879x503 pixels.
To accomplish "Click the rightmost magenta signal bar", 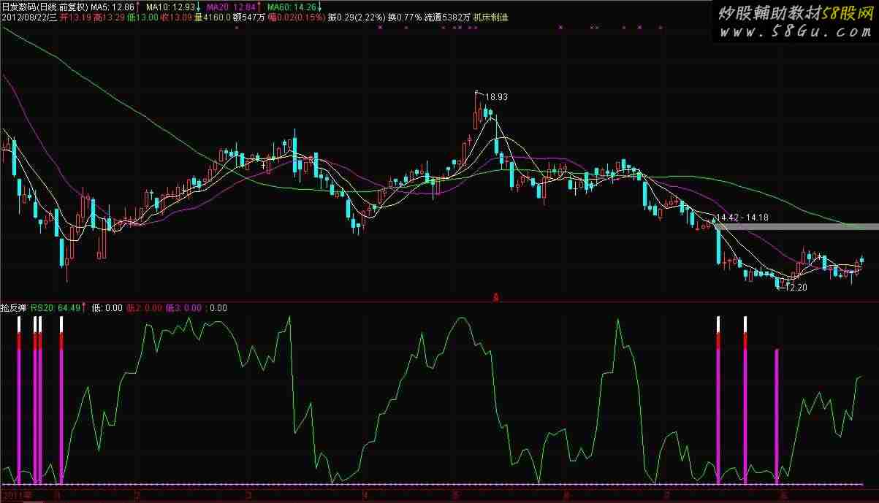I will tap(777, 416).
